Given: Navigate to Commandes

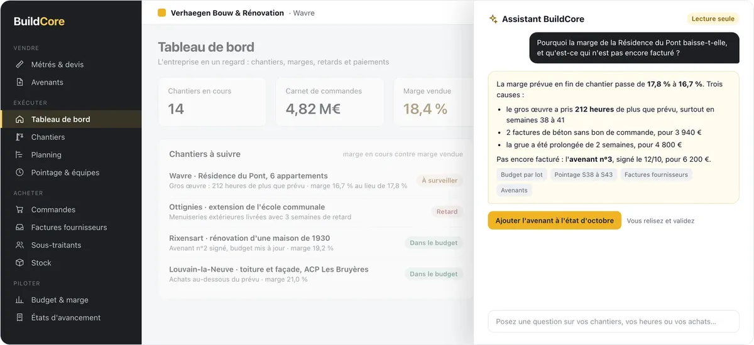Looking at the screenshot, I should 71,210.
